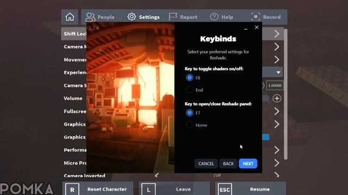Close the Keybinds installer window
348x195 pixels.
coord(257,28)
